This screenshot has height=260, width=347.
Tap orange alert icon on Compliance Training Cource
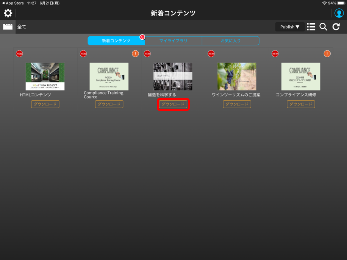(x=135, y=54)
